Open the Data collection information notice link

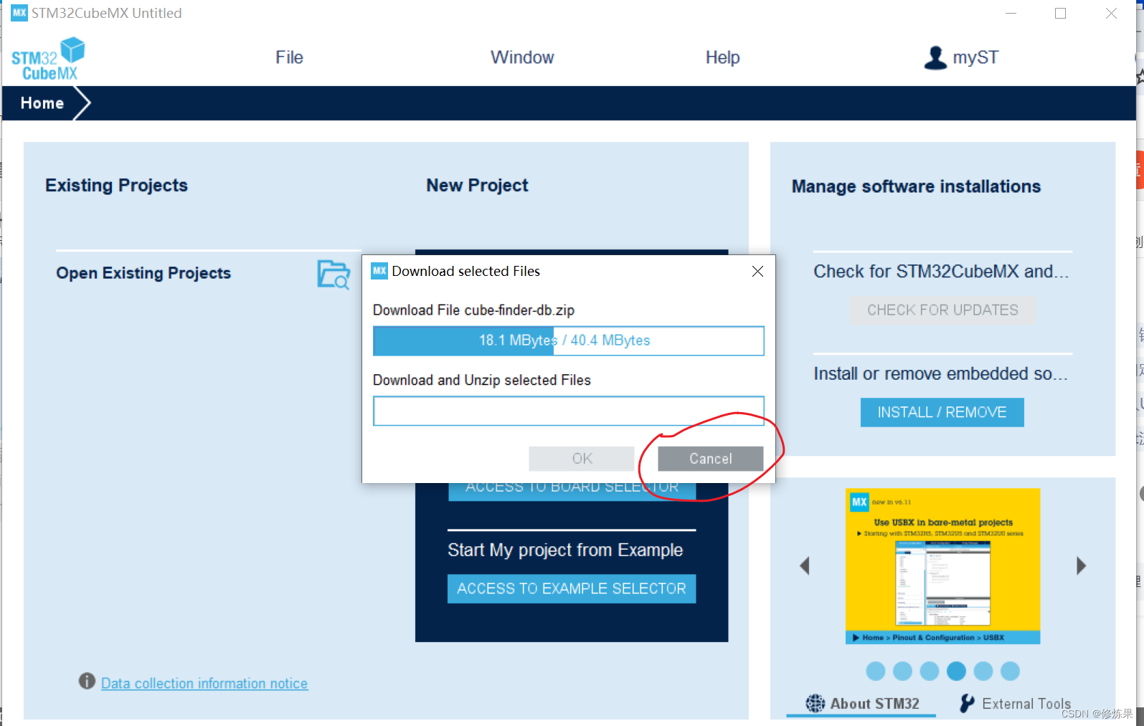204,684
